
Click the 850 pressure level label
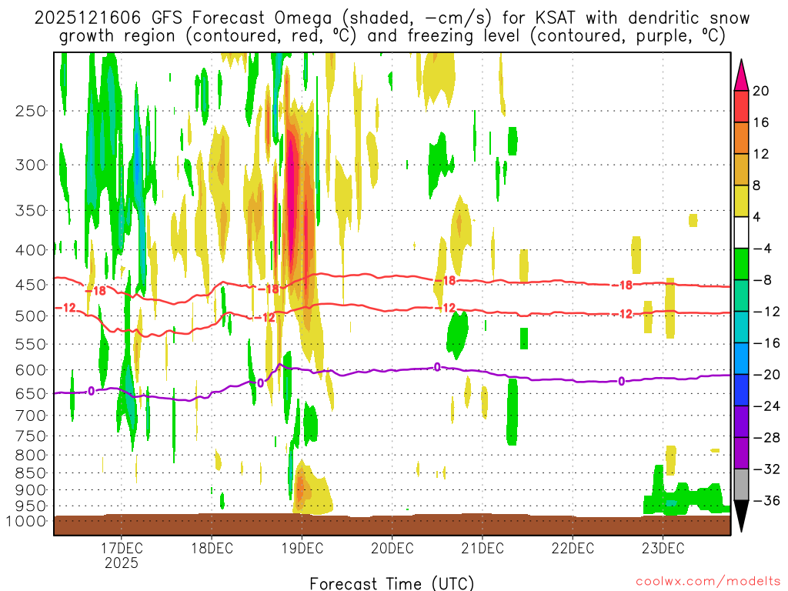(x=31, y=473)
